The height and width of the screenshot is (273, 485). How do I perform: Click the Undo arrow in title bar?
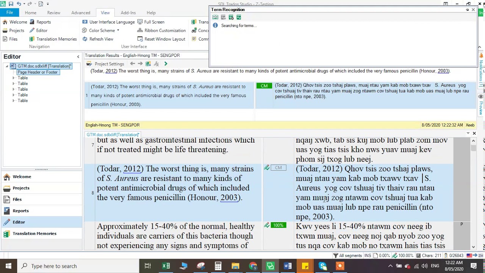19,4
